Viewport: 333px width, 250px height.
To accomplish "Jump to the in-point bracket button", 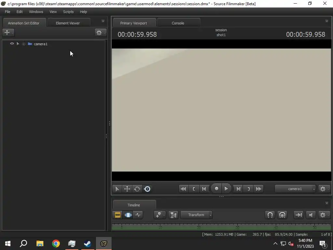I will (x=194, y=189).
